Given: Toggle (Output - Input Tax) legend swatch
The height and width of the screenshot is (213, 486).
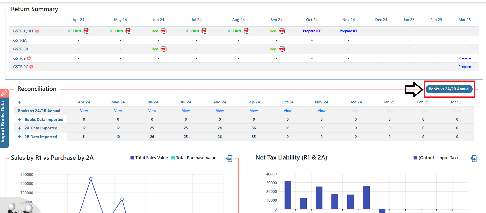Looking at the screenshot, I should (415, 158).
